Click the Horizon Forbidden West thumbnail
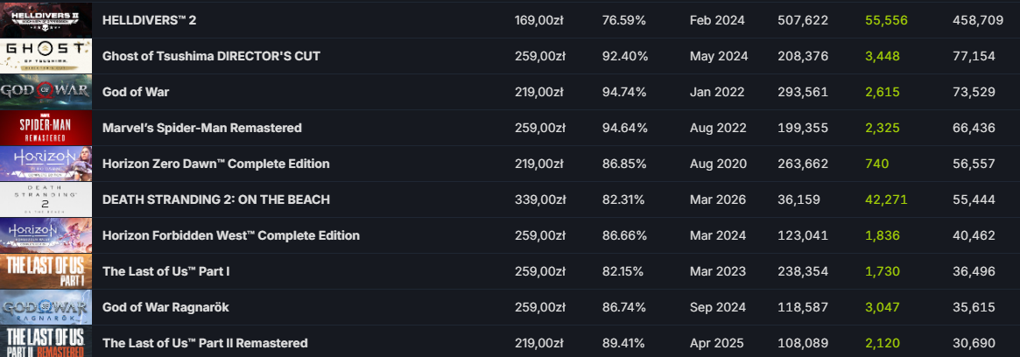Image resolution: width=1020 pixels, height=357 pixels. pyautogui.click(x=46, y=234)
